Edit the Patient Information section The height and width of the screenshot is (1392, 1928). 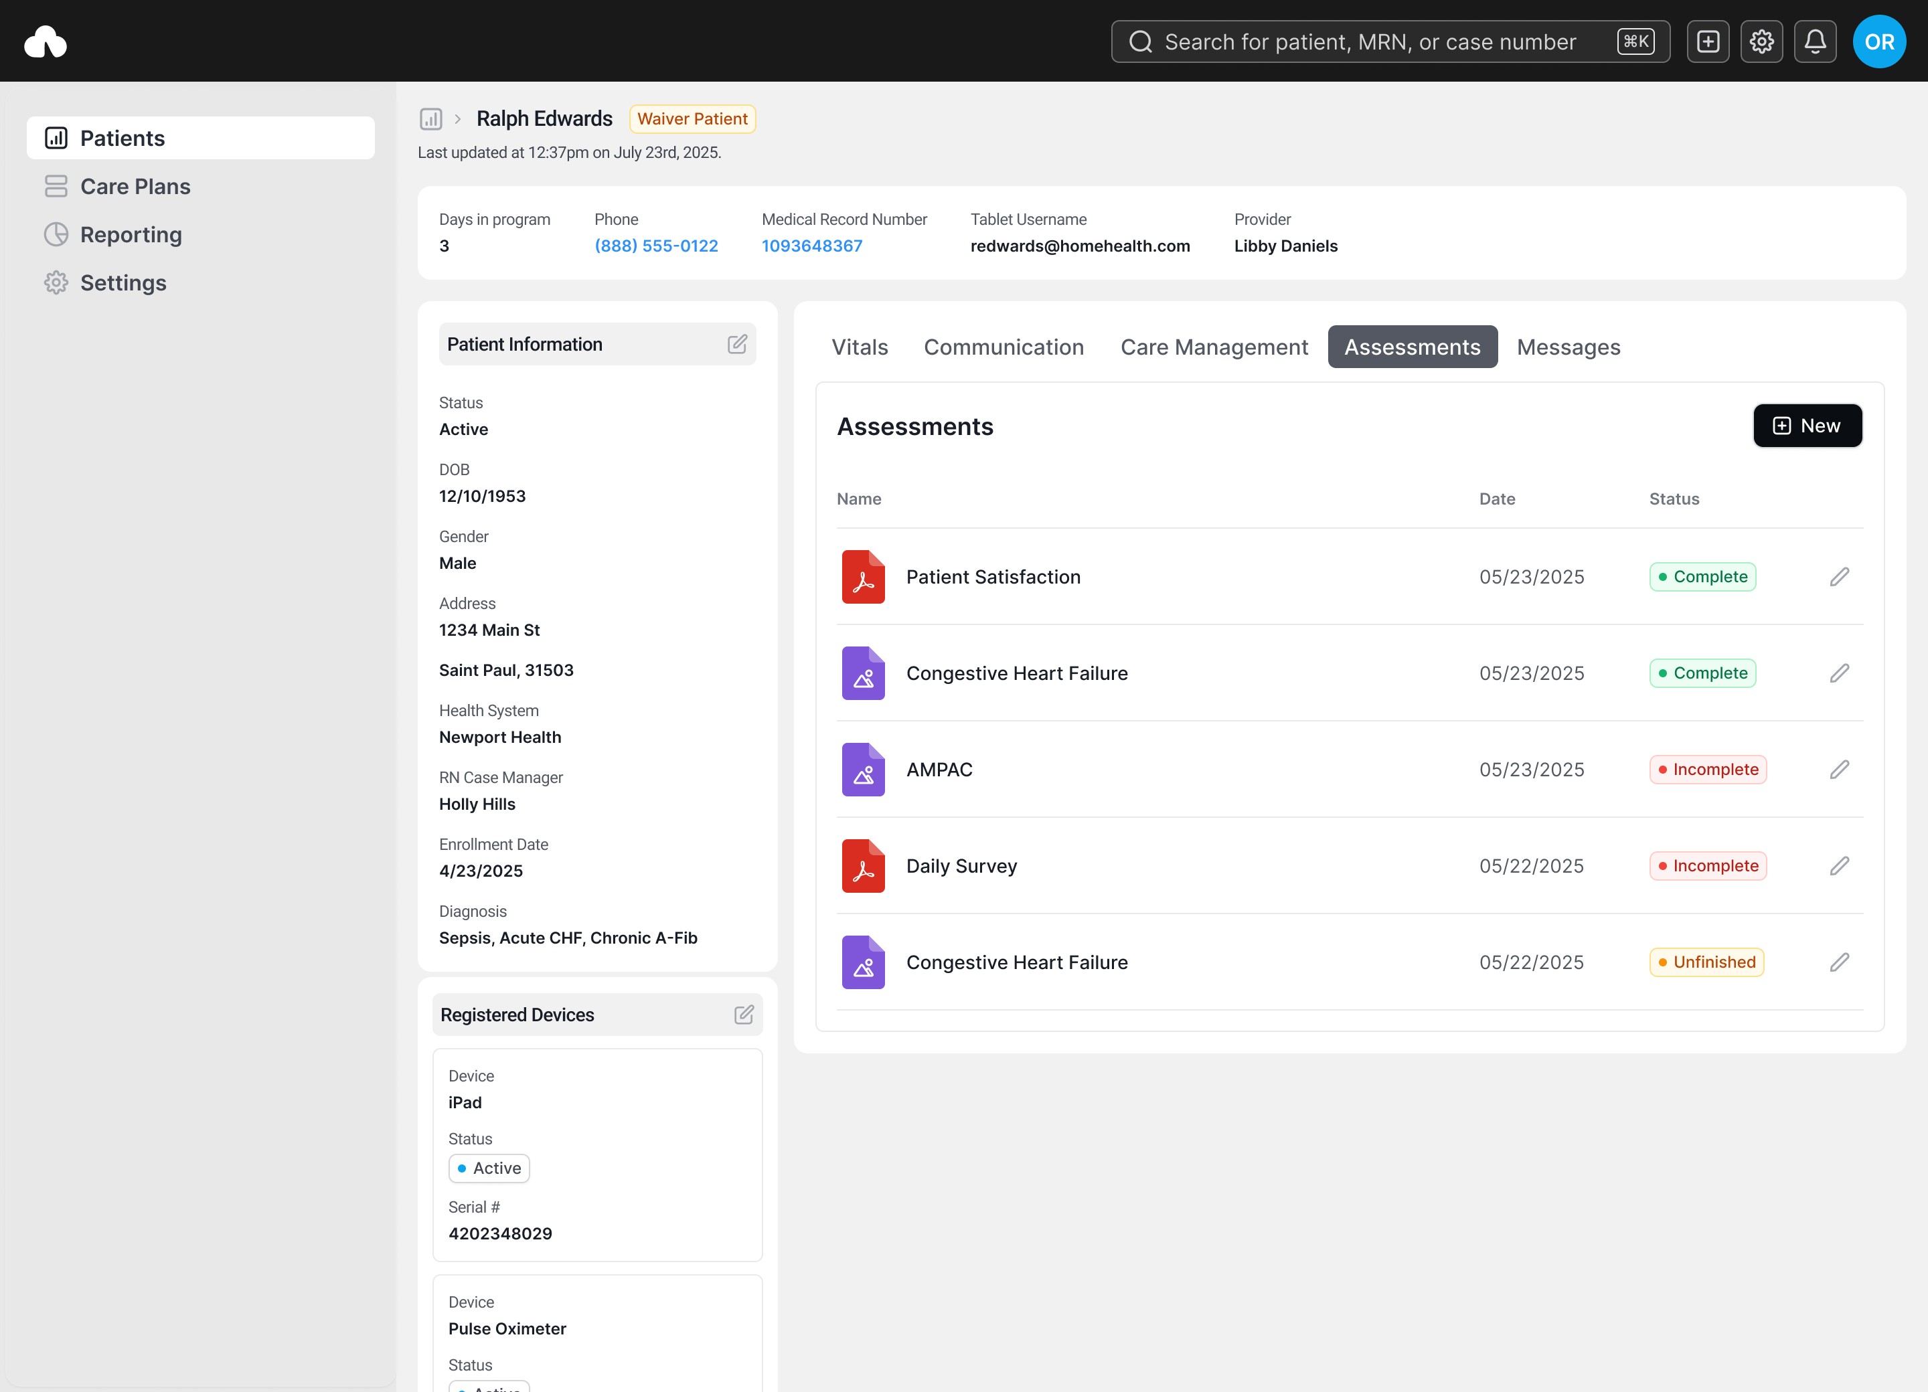click(x=737, y=344)
